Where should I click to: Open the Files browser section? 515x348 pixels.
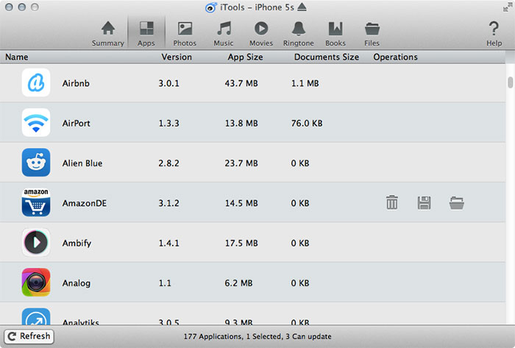pyautogui.click(x=372, y=34)
